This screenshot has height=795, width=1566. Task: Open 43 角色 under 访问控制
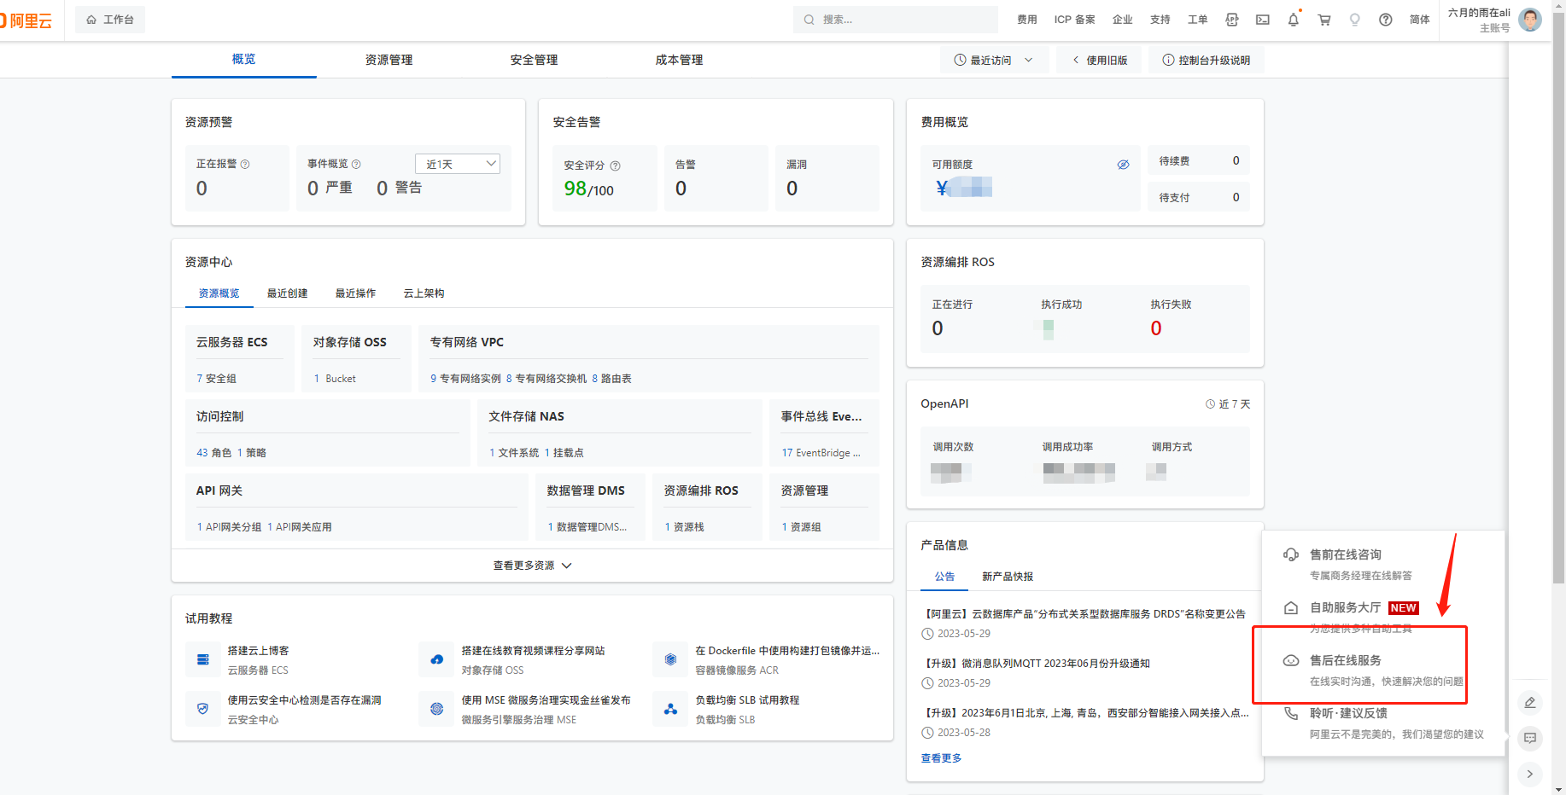213,453
